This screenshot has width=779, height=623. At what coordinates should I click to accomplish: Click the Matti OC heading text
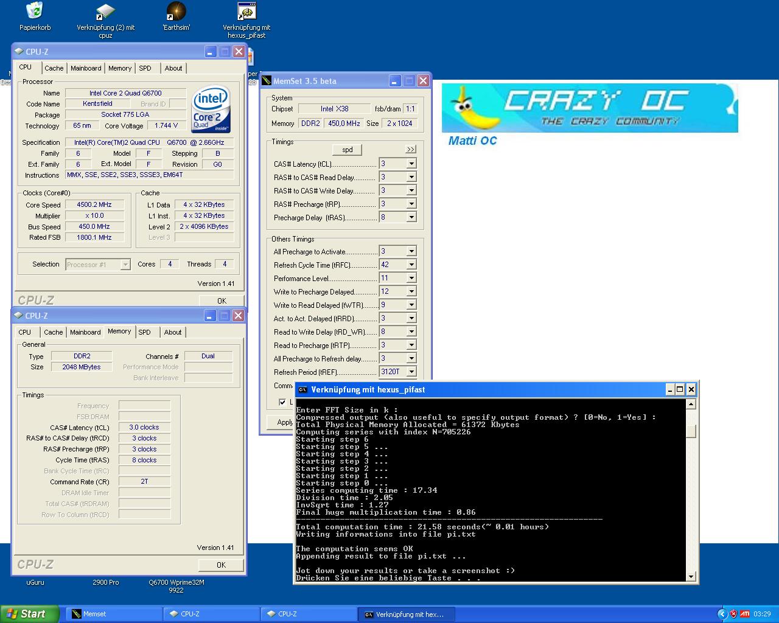click(472, 141)
